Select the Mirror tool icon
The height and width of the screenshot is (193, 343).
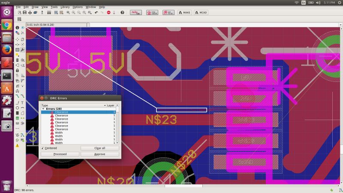pos(17,45)
